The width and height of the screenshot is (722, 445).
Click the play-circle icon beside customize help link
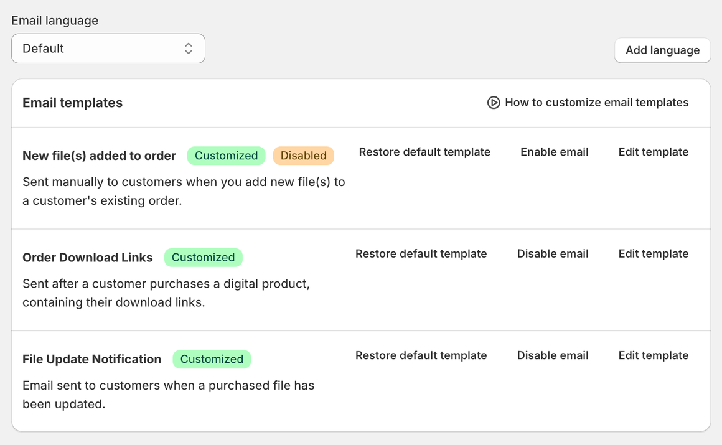[x=493, y=102]
